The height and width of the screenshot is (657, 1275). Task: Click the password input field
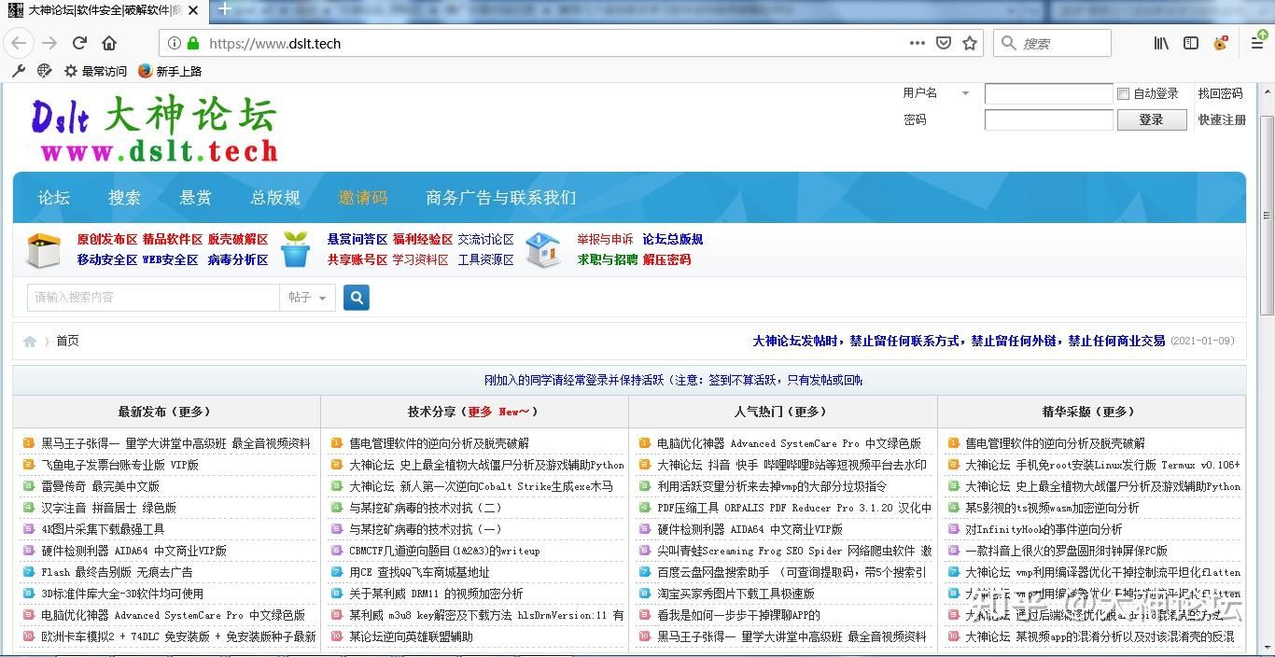coord(1049,119)
